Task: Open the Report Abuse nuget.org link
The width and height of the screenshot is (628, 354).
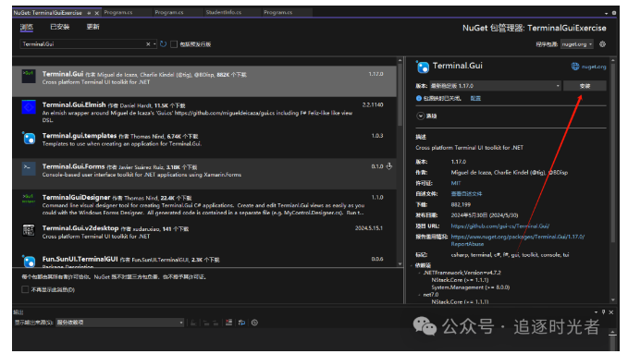Action: [x=517, y=240]
